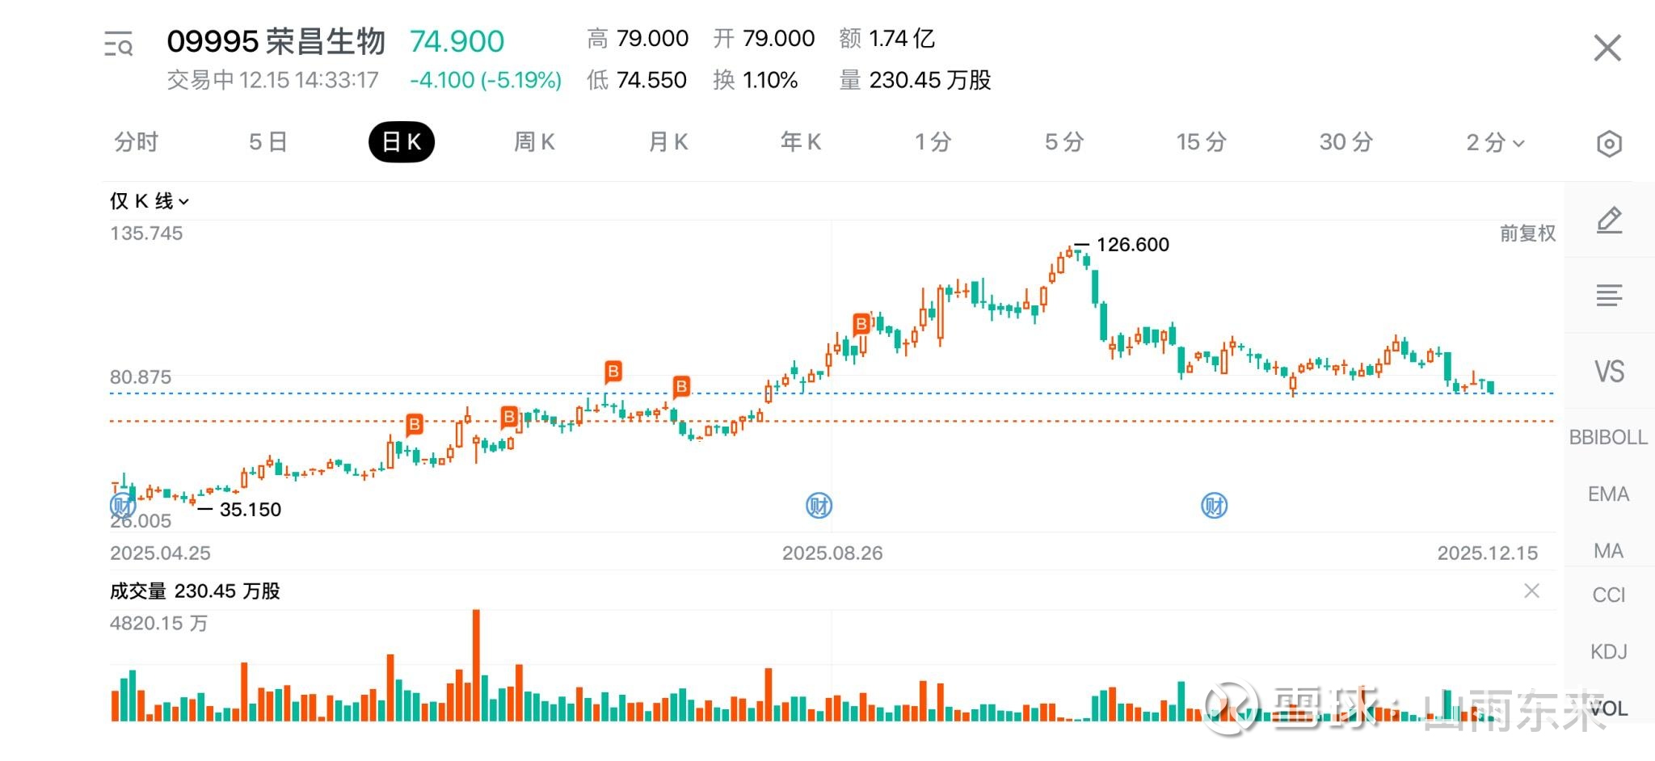Toggle the BBIBOLL indicator
This screenshot has height=761, width=1655.
(1608, 437)
